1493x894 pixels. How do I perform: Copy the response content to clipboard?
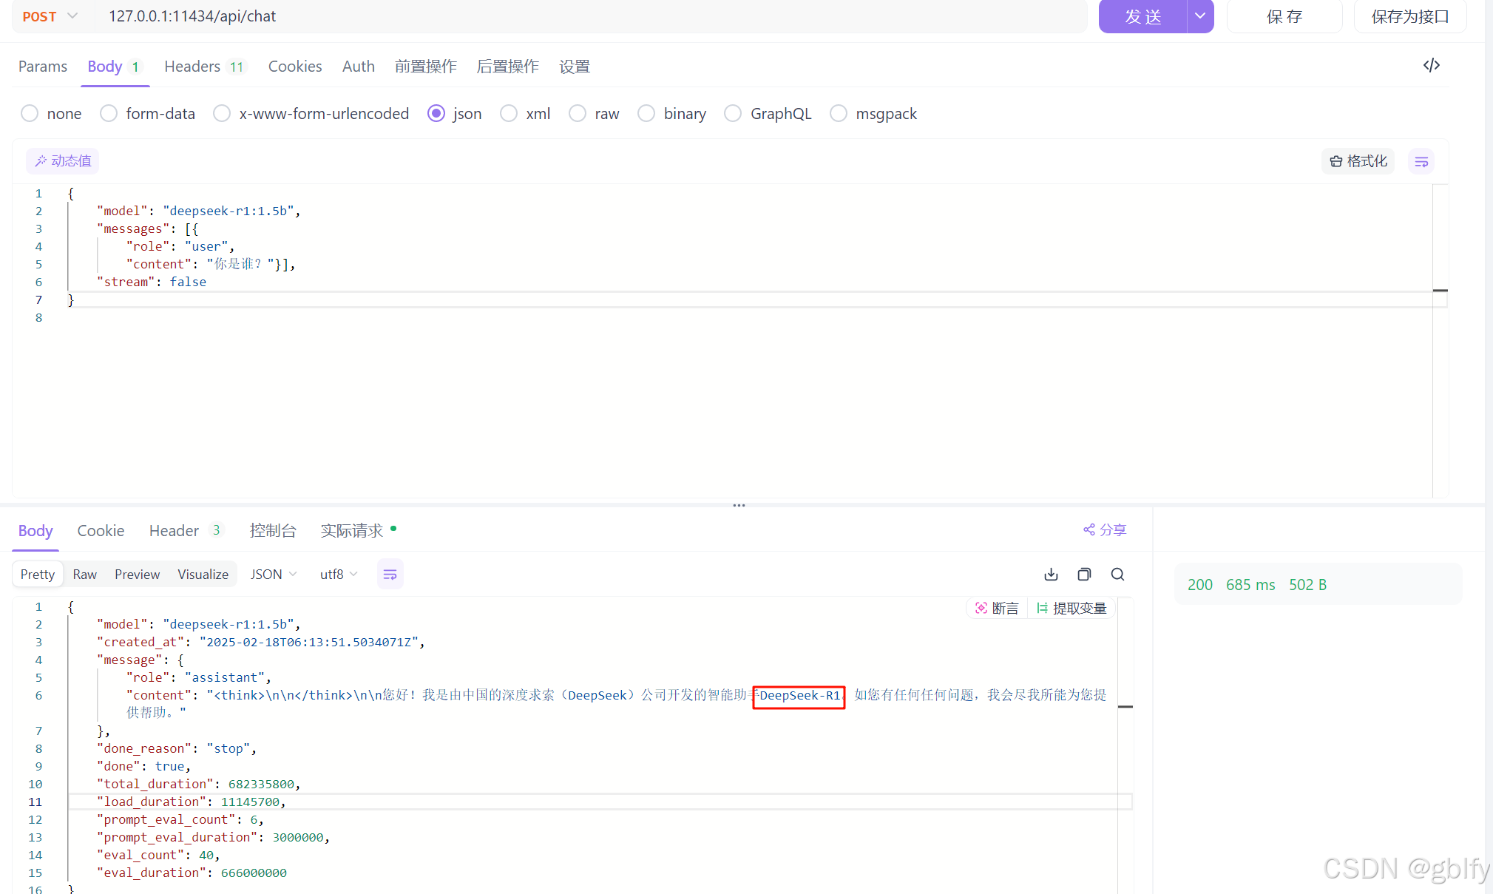[x=1084, y=575]
